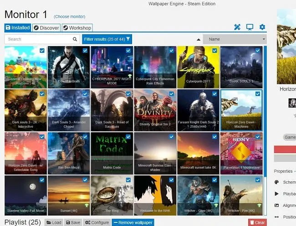Open the Name sort dropdown
Viewport: 296px width, 226px height.
coord(234,39)
